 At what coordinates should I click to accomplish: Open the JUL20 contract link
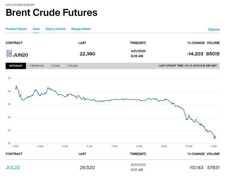(13, 168)
